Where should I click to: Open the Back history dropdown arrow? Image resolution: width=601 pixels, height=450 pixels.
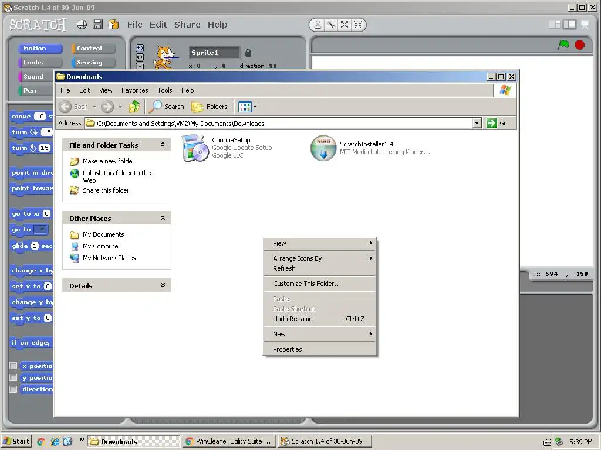click(x=94, y=107)
